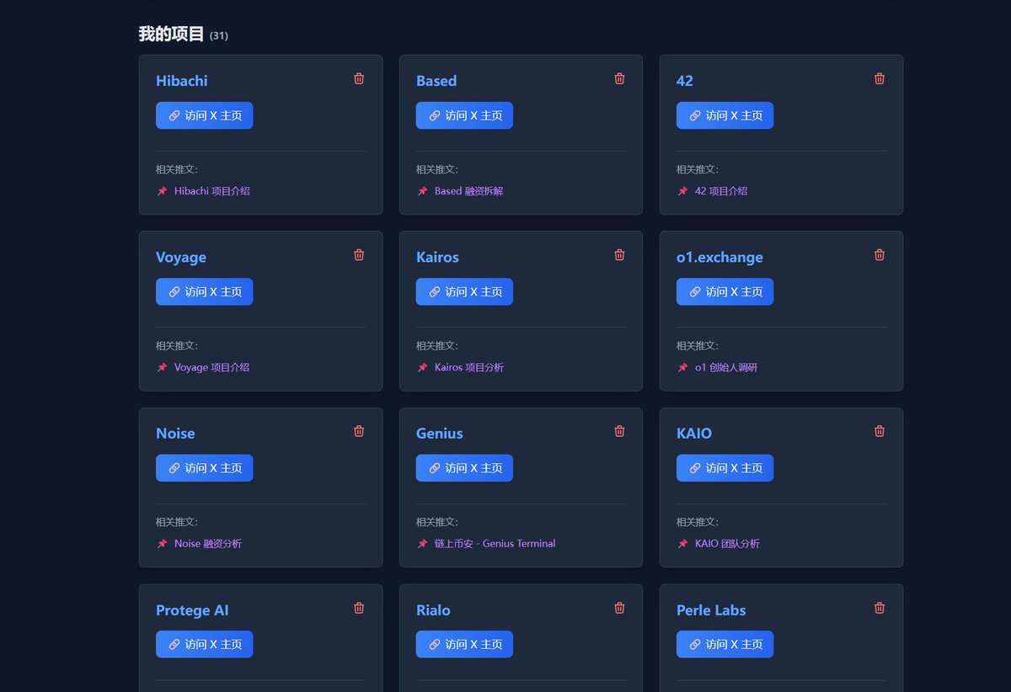Image resolution: width=1011 pixels, height=692 pixels.
Task: Click the Protege AI project title
Action: click(x=192, y=610)
